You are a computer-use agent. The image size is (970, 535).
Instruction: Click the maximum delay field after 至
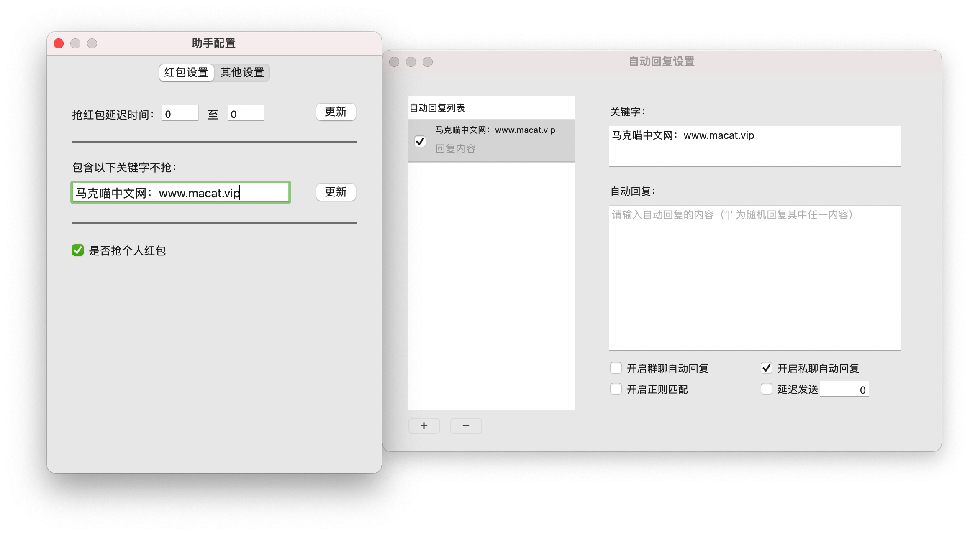point(246,114)
